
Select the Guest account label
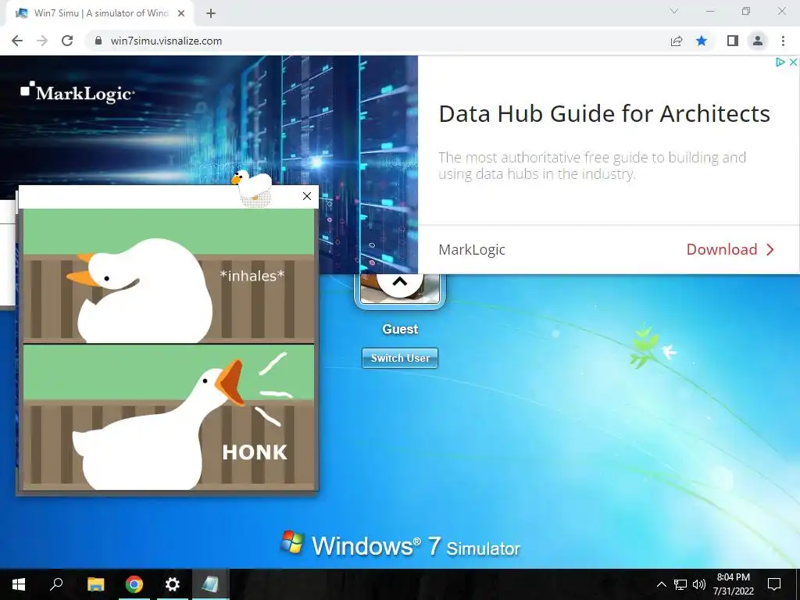[400, 329]
